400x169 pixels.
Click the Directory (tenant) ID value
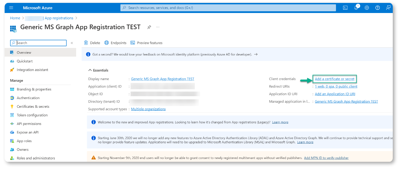tap(165, 101)
